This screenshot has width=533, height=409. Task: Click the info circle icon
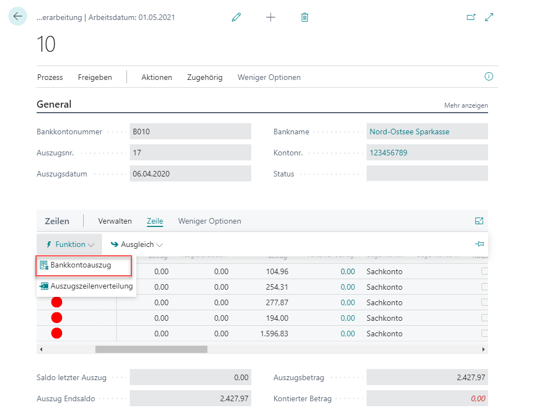(489, 77)
